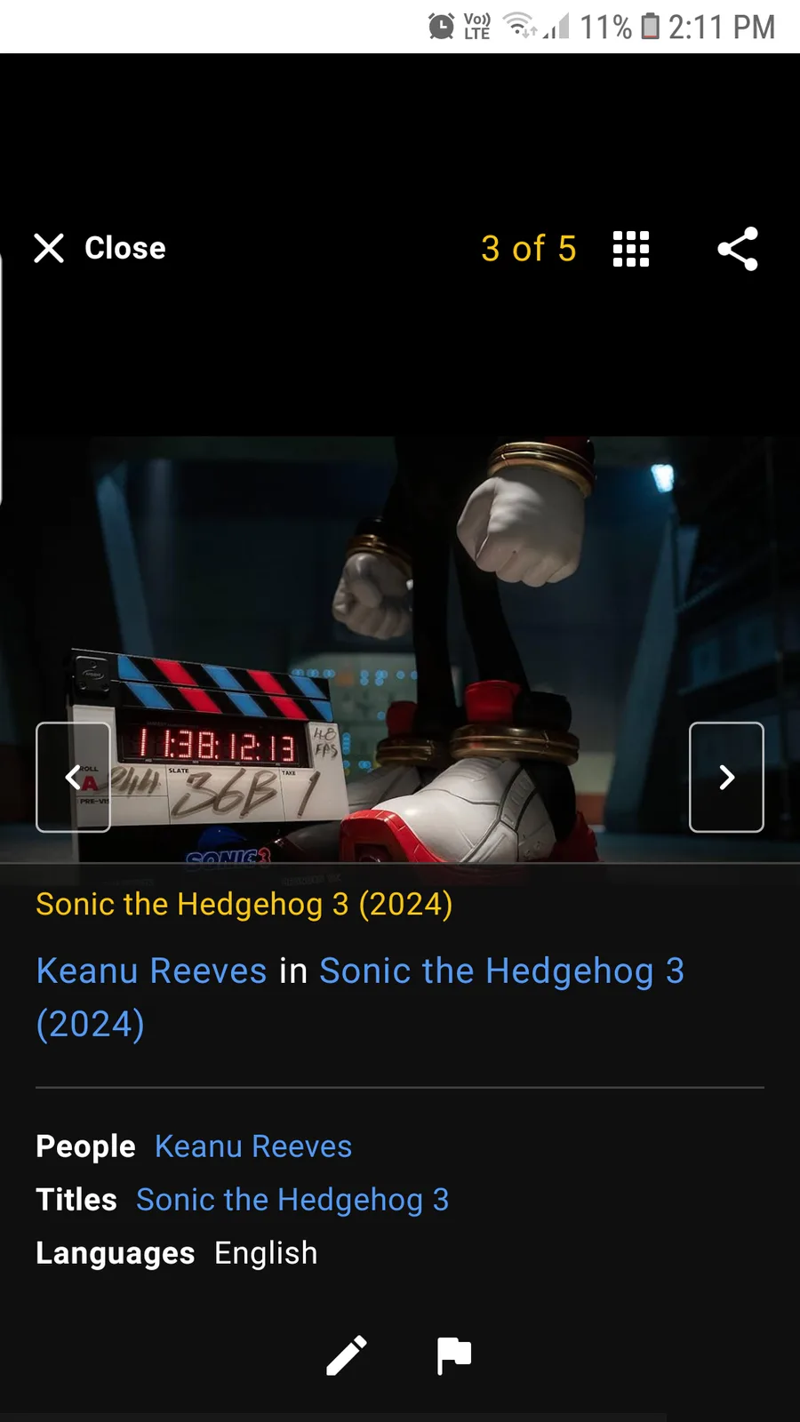The height and width of the screenshot is (1422, 800).
Task: Tap the battery status icon
Action: point(651,27)
